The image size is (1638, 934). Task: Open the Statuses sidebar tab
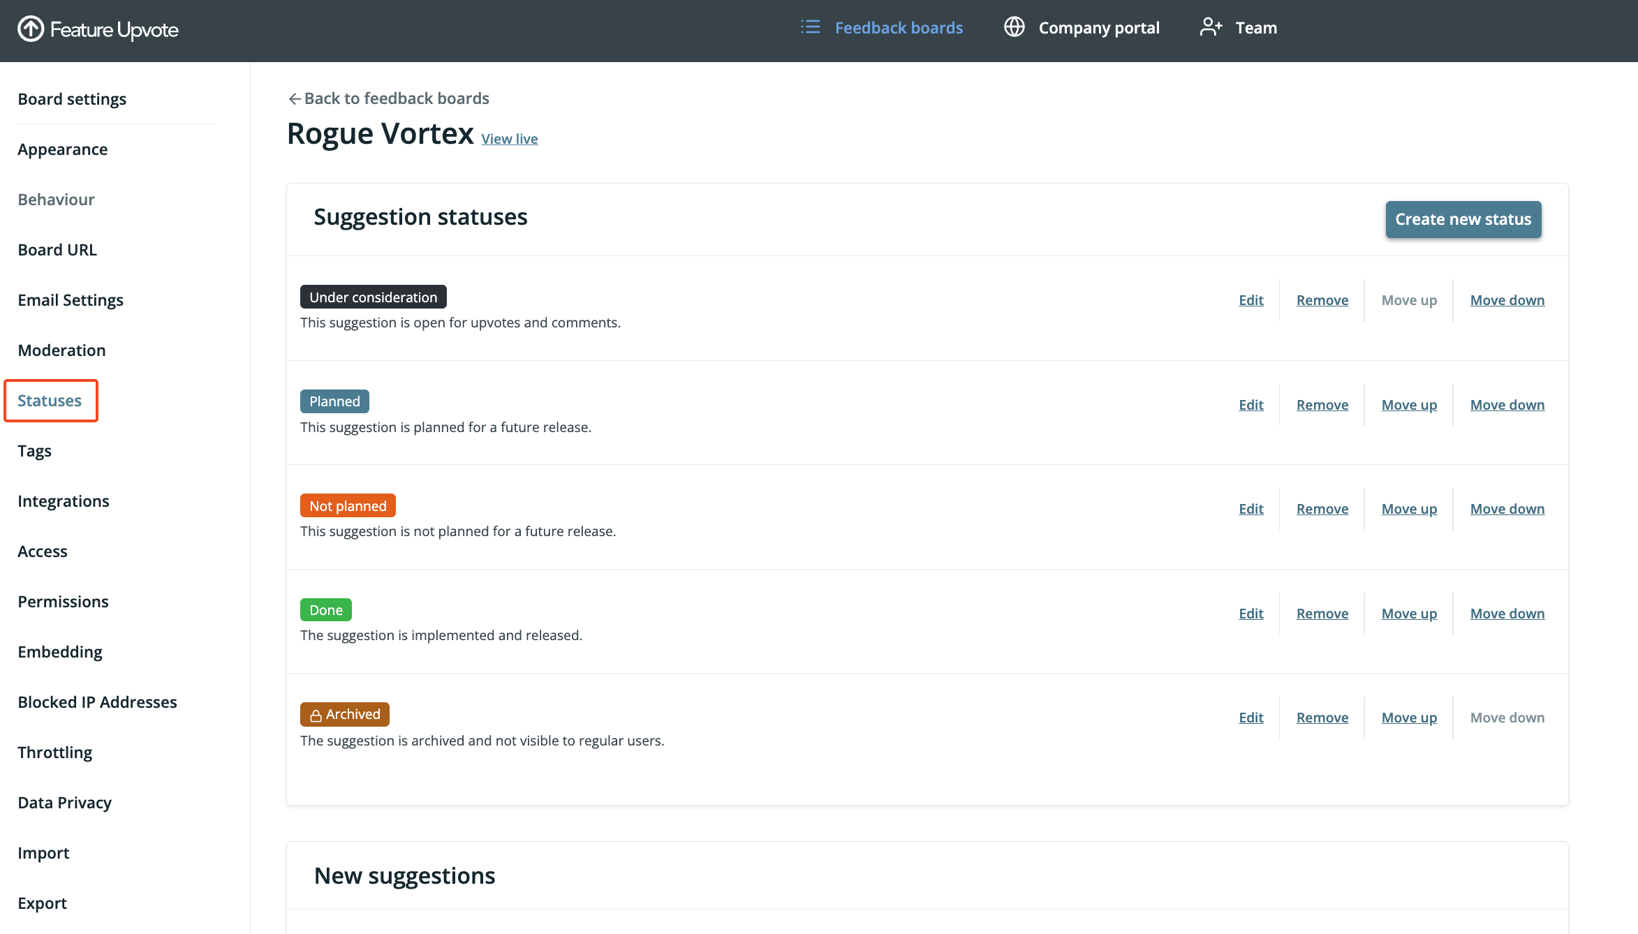click(x=50, y=401)
